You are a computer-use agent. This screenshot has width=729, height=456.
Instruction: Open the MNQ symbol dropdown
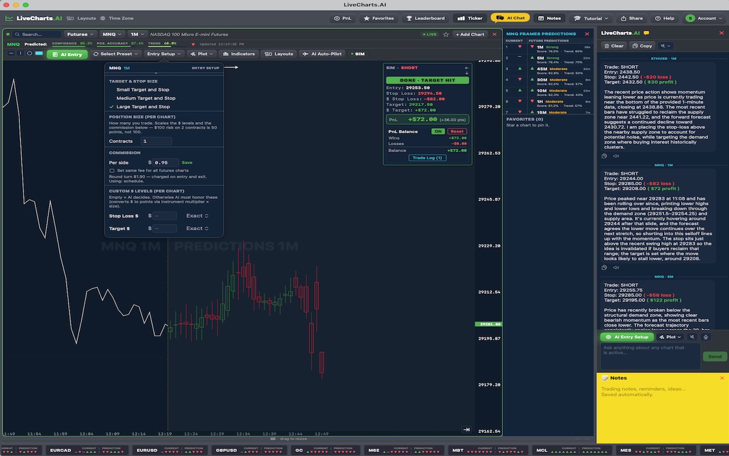113,34
